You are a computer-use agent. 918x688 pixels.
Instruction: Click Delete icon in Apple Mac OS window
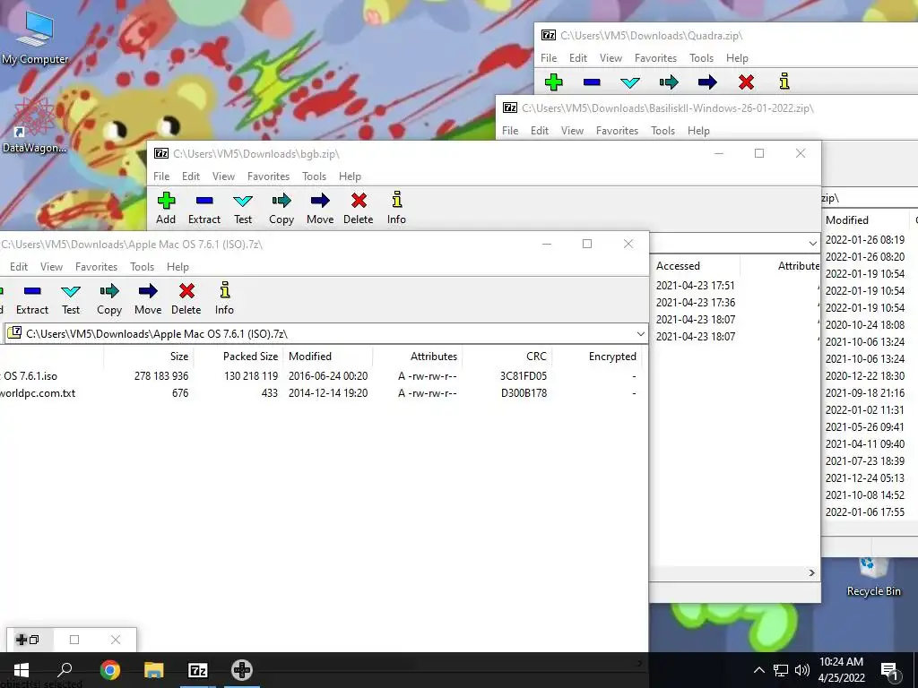[x=186, y=291]
